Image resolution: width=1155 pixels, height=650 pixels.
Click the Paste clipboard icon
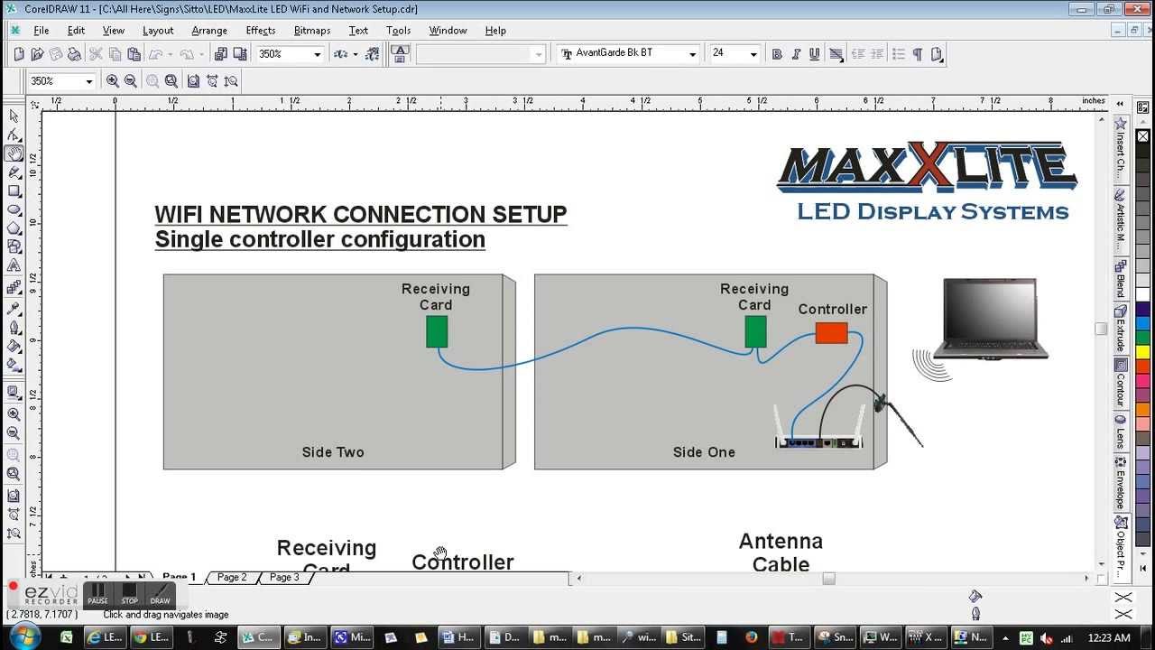134,54
